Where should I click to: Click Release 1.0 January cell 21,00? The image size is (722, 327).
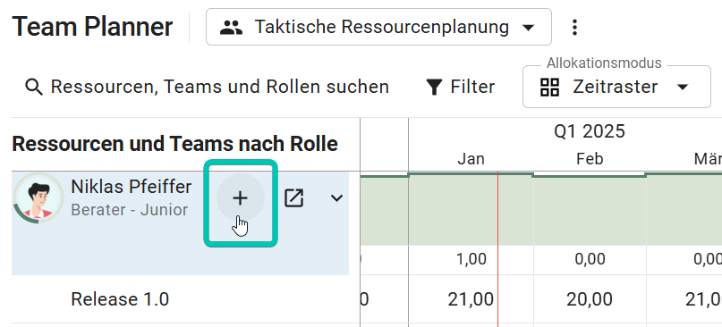pyautogui.click(x=471, y=300)
